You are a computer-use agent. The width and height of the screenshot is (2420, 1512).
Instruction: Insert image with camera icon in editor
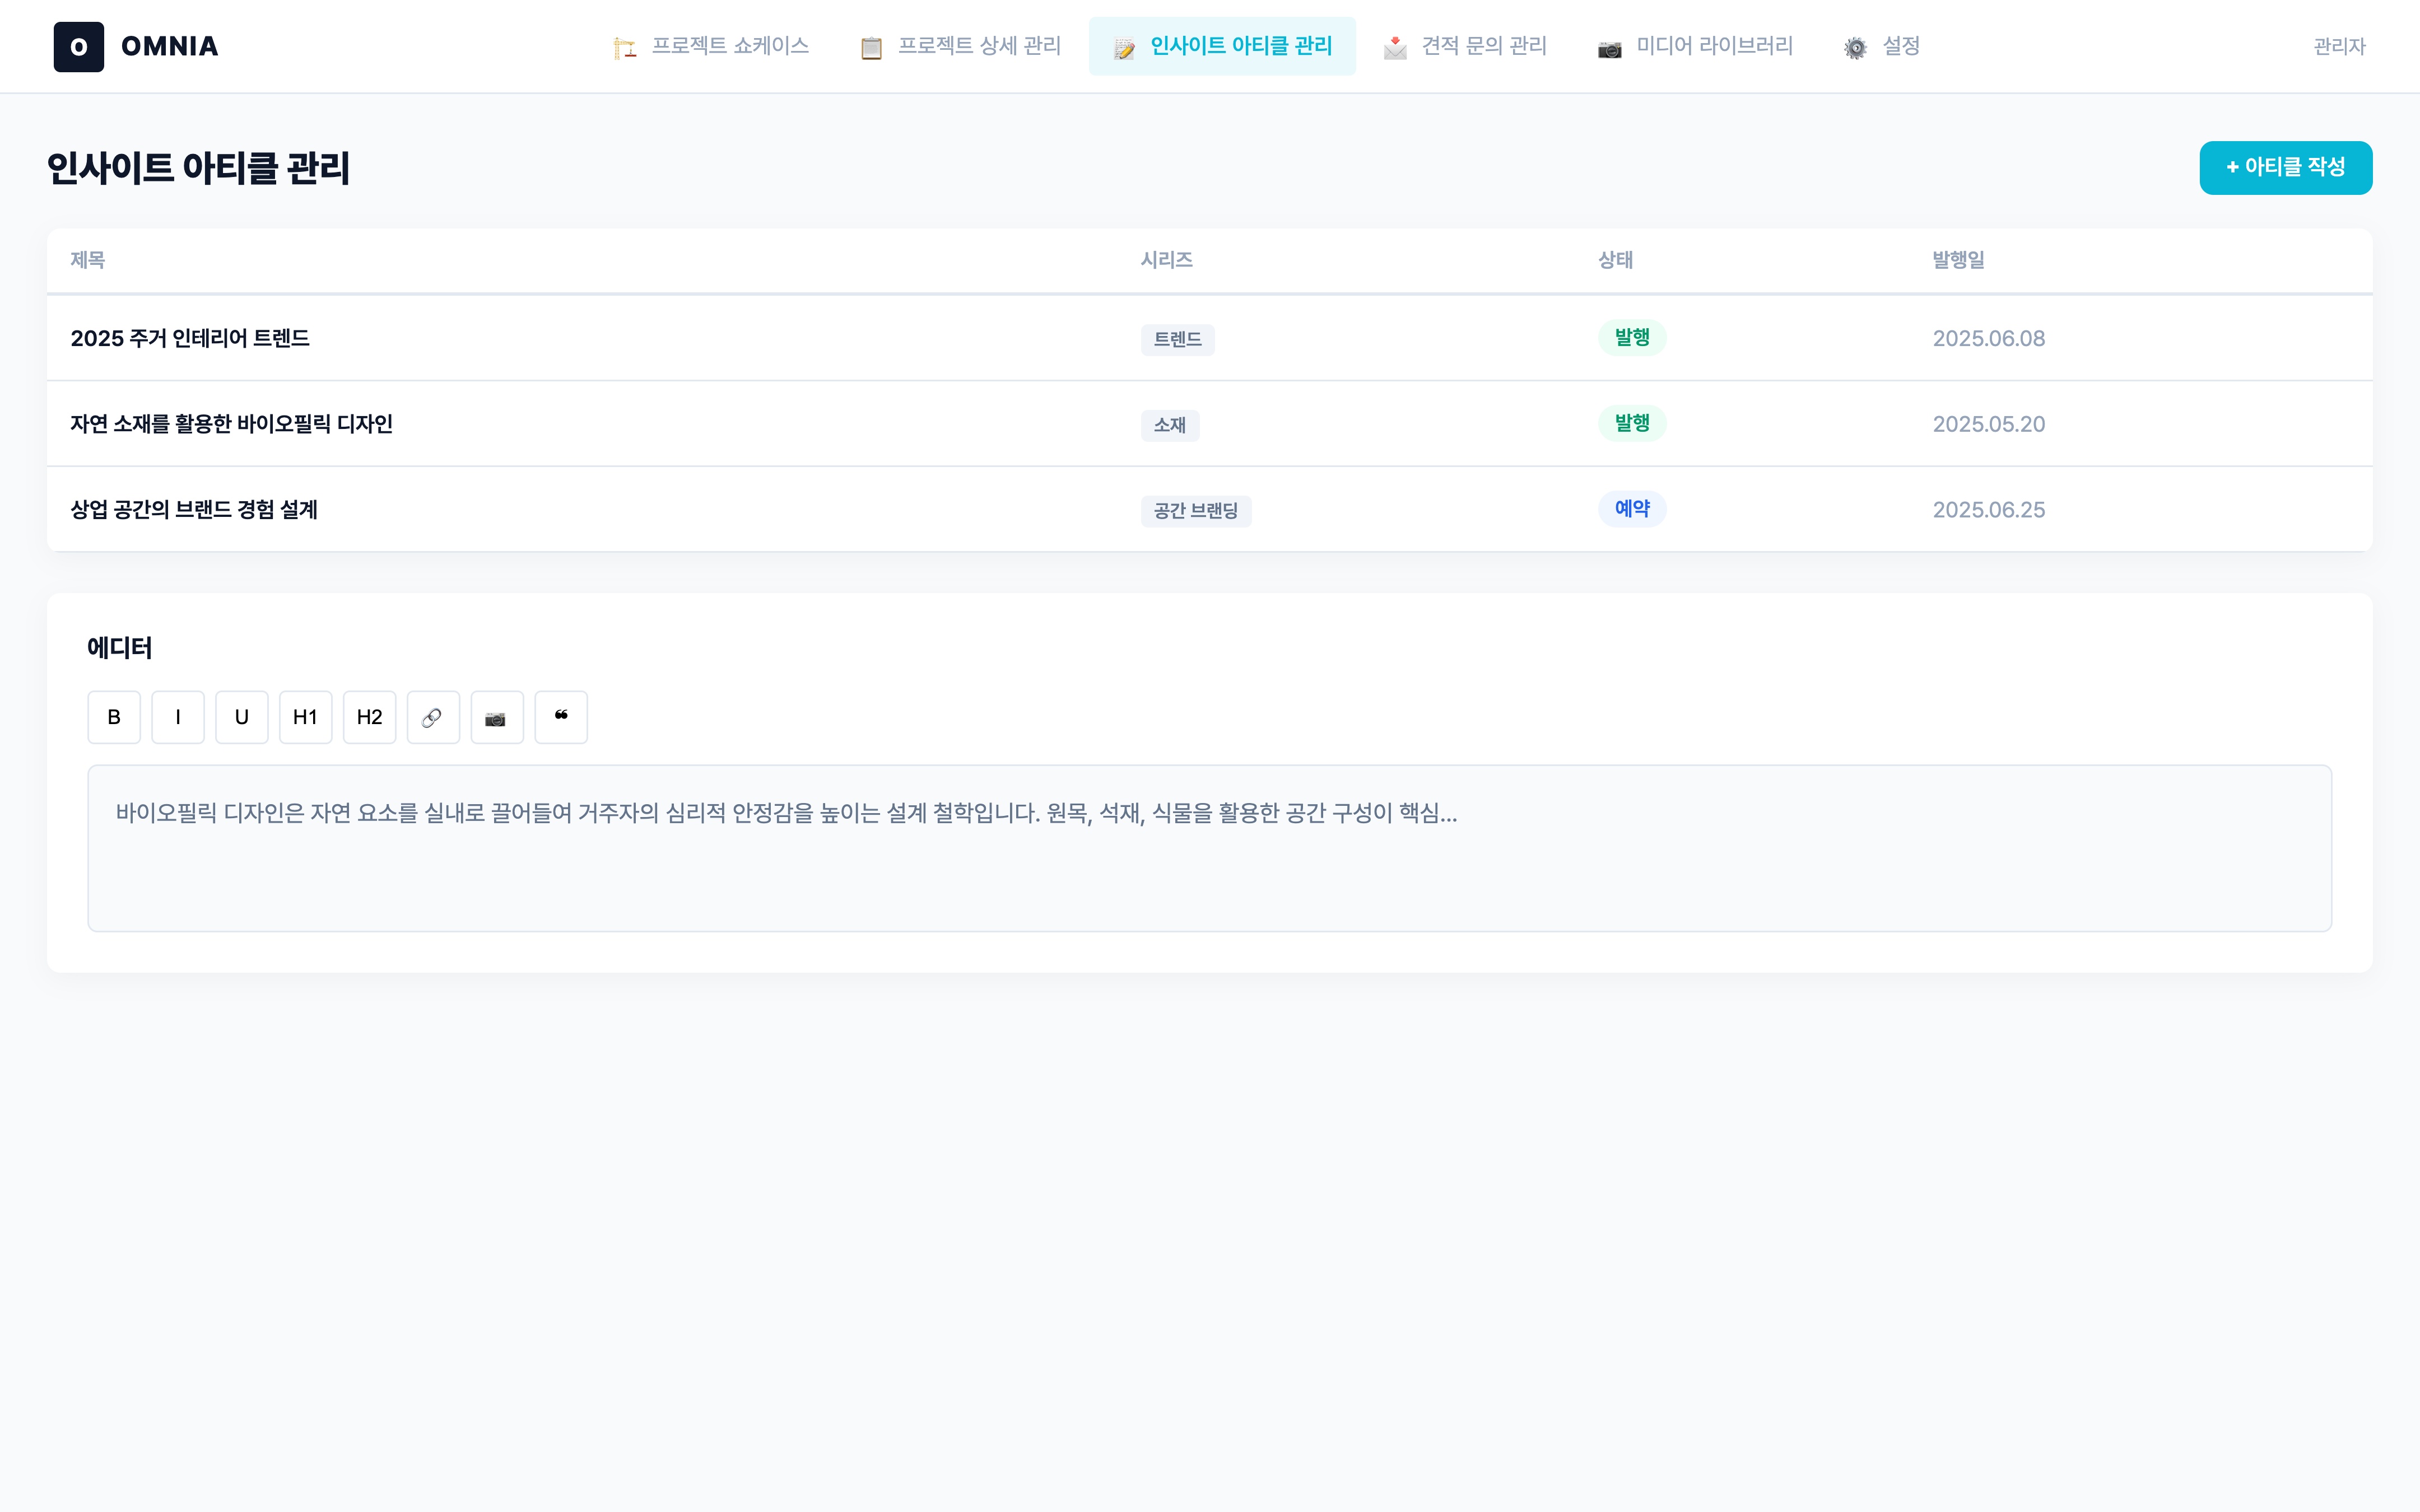[x=497, y=717]
